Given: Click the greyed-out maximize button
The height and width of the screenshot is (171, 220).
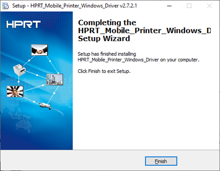Looking at the screenshot, I should pyautogui.click(x=189, y=6).
